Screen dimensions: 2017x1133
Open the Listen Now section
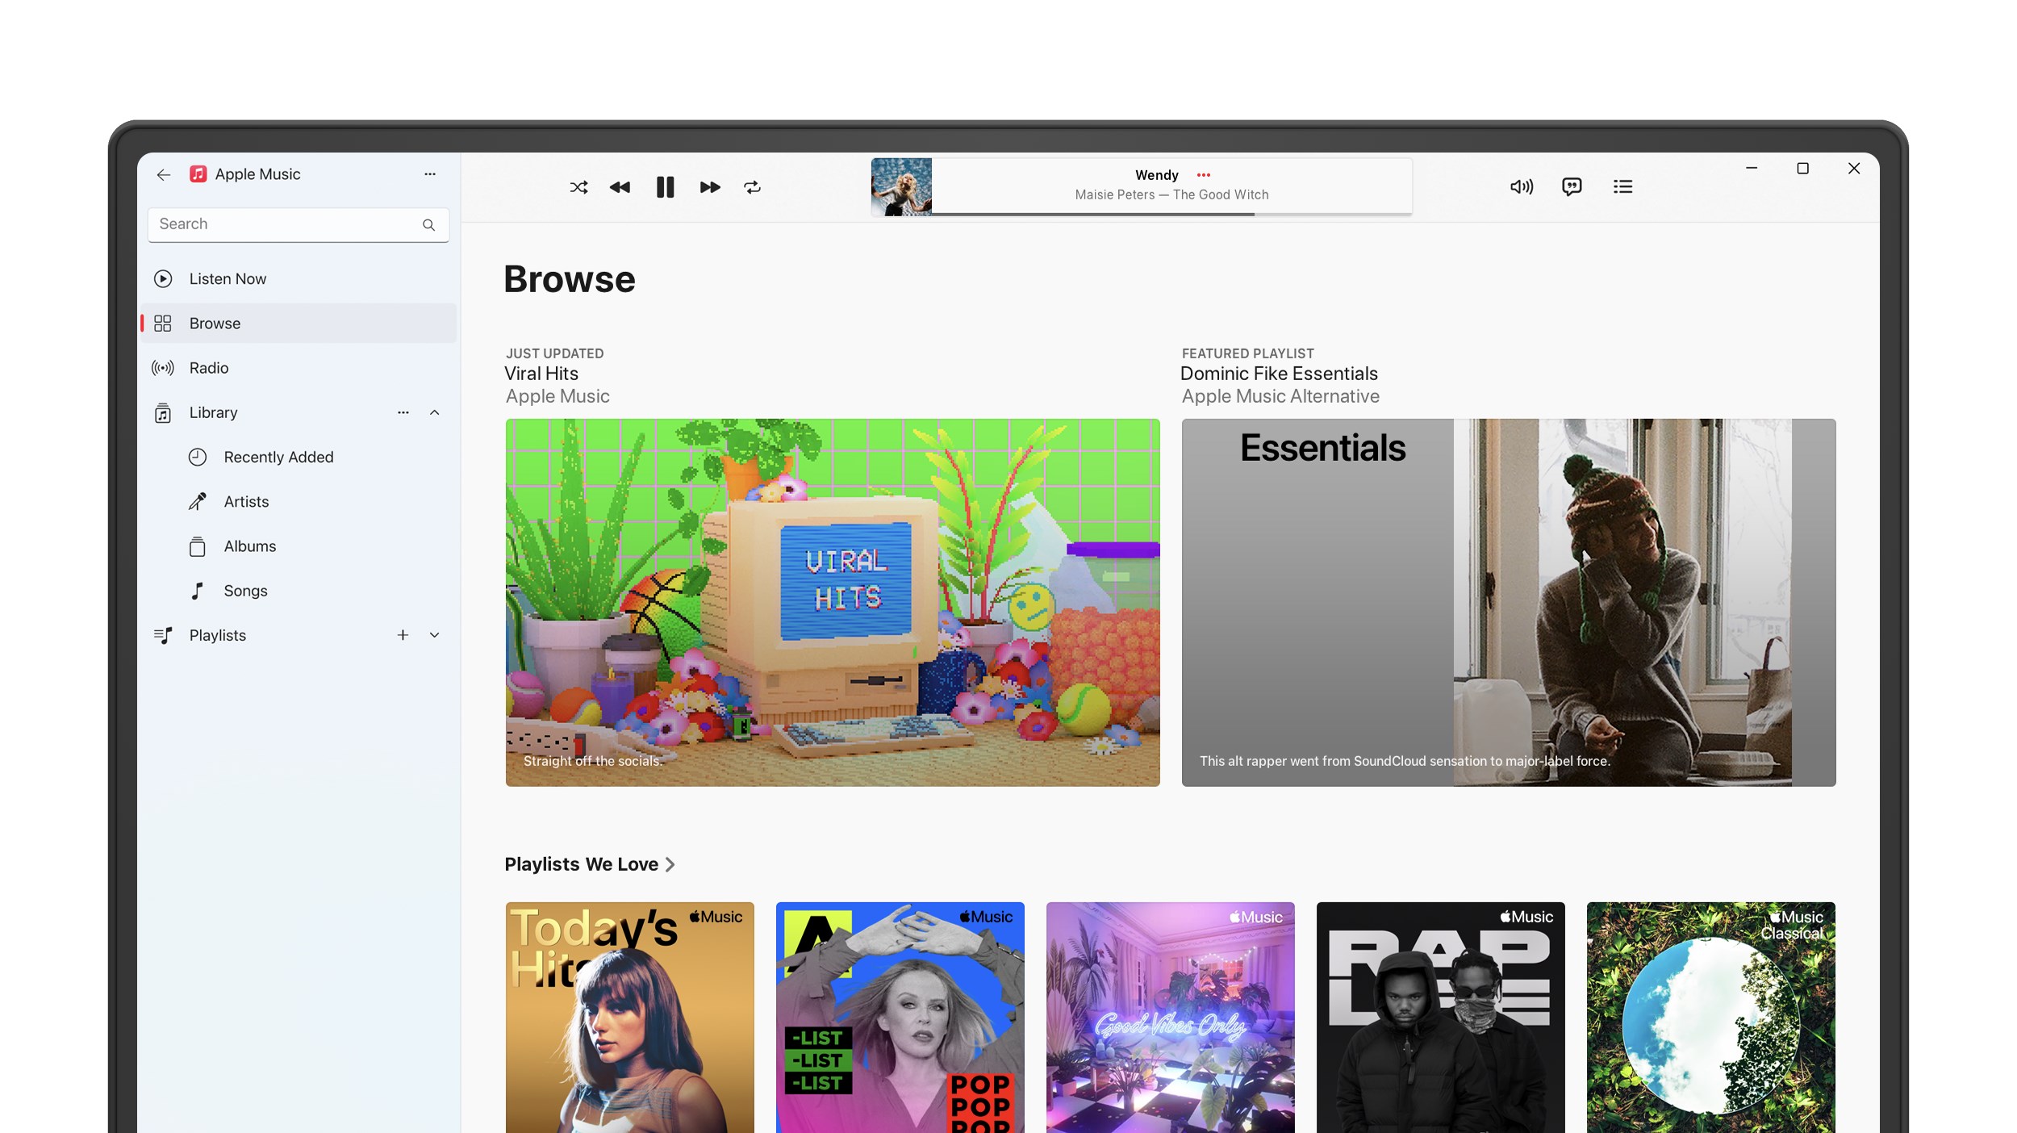(x=227, y=278)
